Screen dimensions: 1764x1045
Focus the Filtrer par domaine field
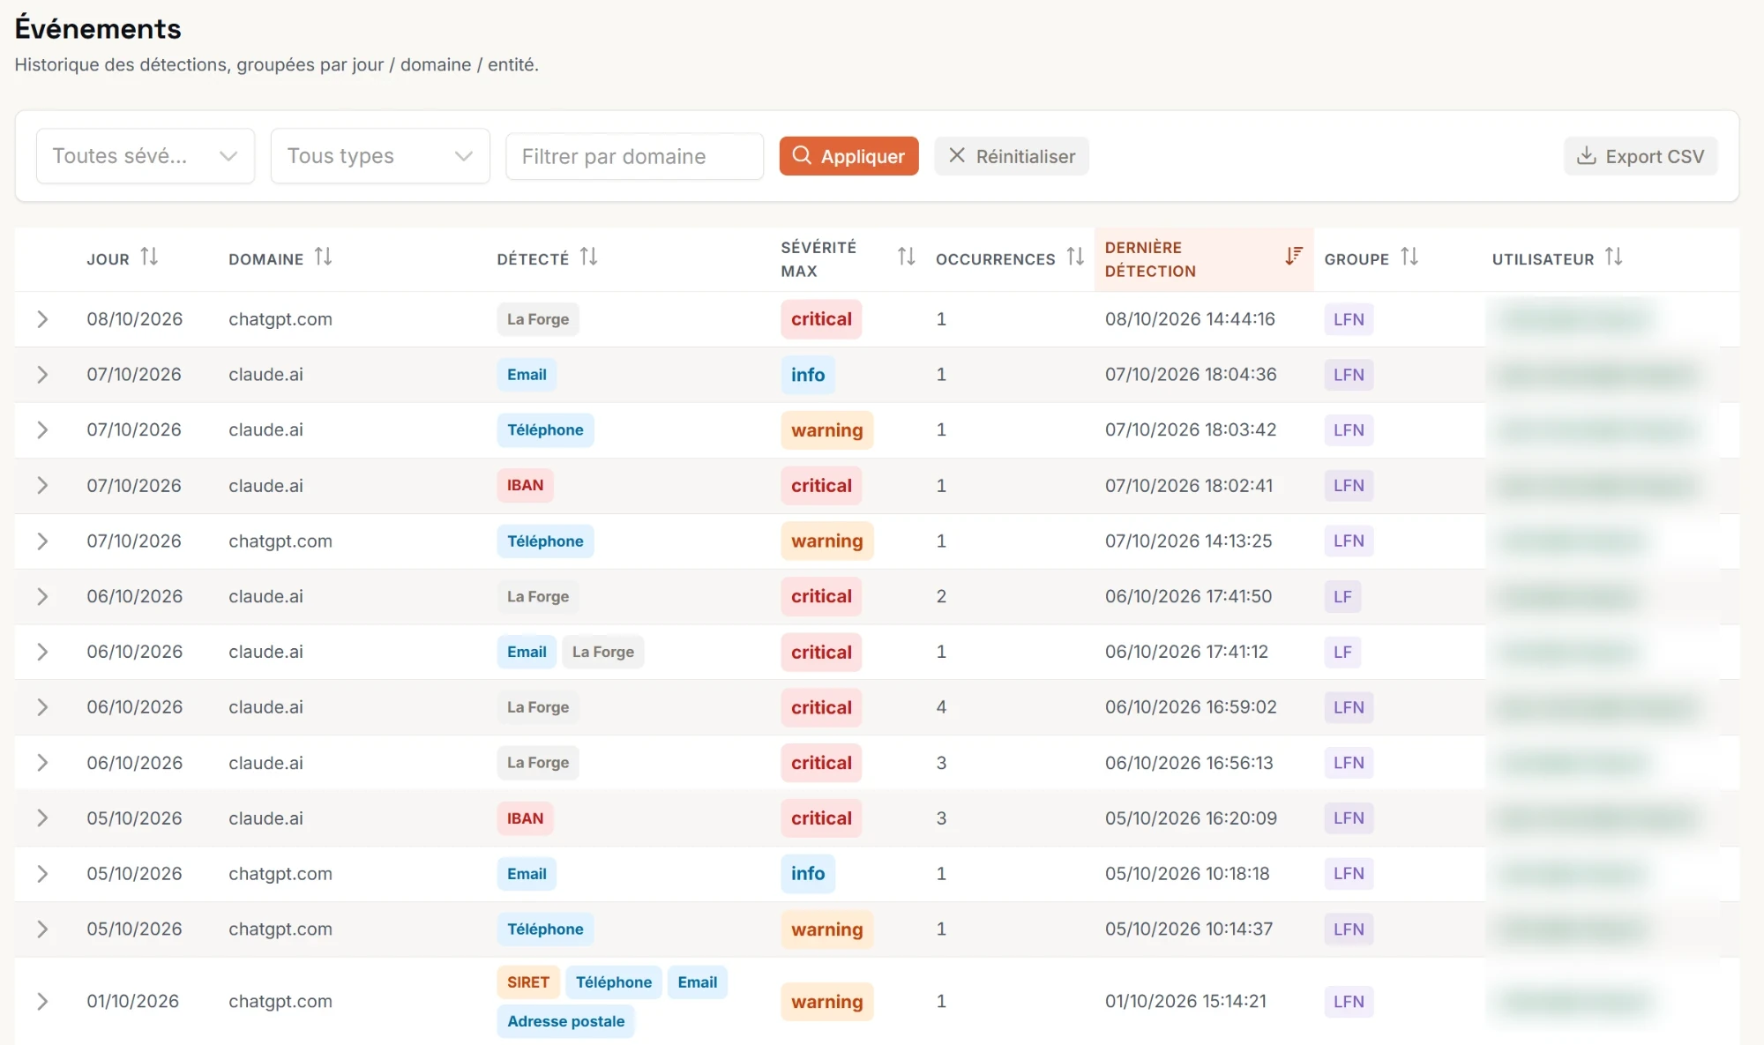(x=634, y=156)
